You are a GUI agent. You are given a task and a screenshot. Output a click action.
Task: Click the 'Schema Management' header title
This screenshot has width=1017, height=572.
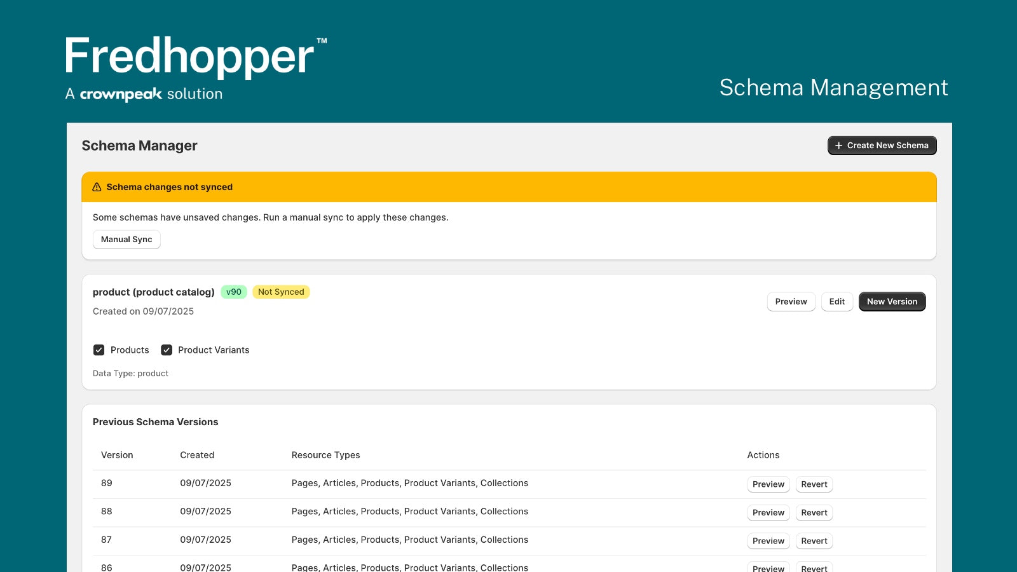[833, 88]
